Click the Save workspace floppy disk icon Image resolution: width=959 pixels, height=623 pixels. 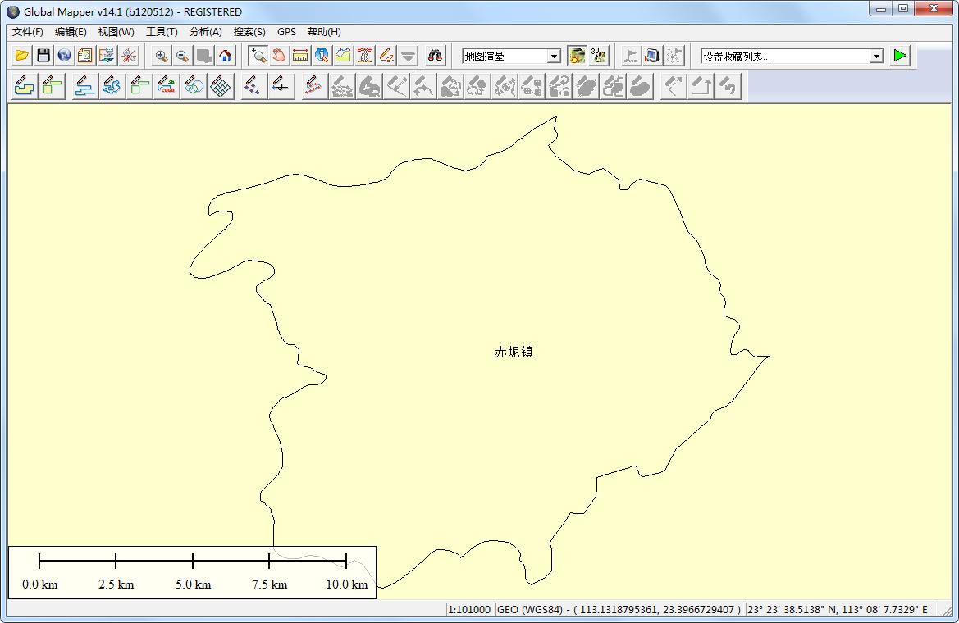tap(43, 56)
